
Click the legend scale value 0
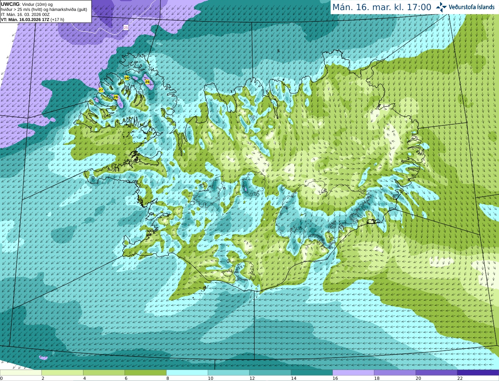(1, 378)
